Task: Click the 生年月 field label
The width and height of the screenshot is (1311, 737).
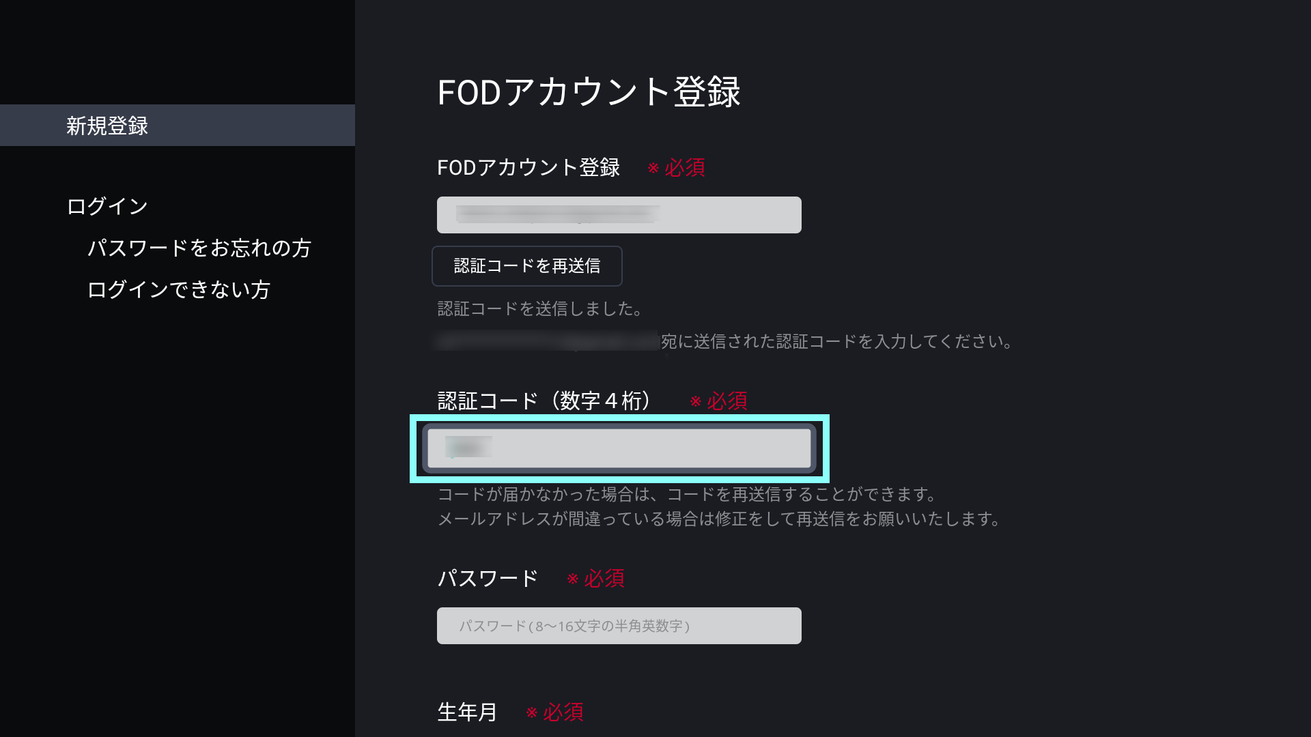Action: pyautogui.click(x=467, y=712)
